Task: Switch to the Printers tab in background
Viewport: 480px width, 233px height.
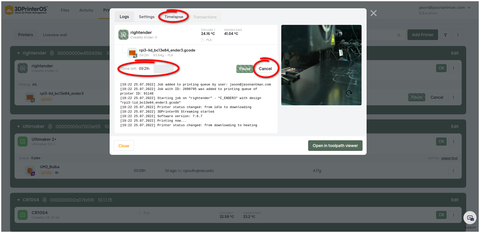Action: tap(25, 35)
